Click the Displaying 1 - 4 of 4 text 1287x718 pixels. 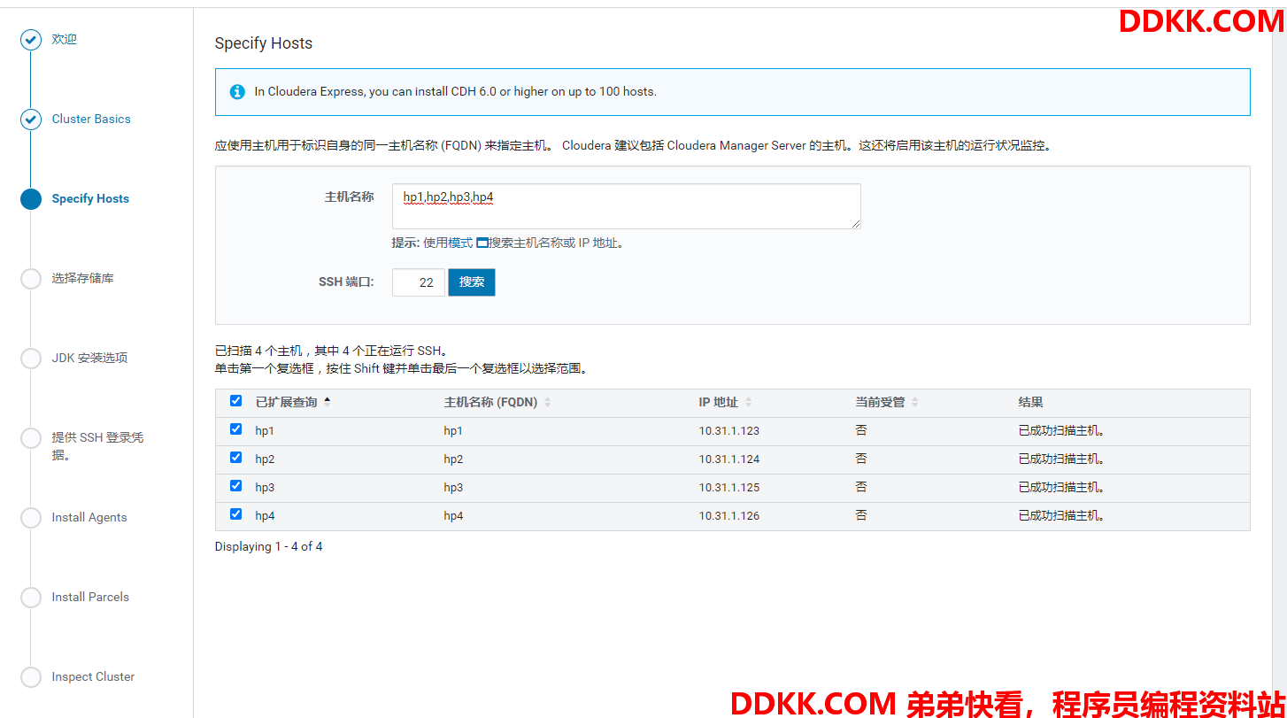pos(268,546)
